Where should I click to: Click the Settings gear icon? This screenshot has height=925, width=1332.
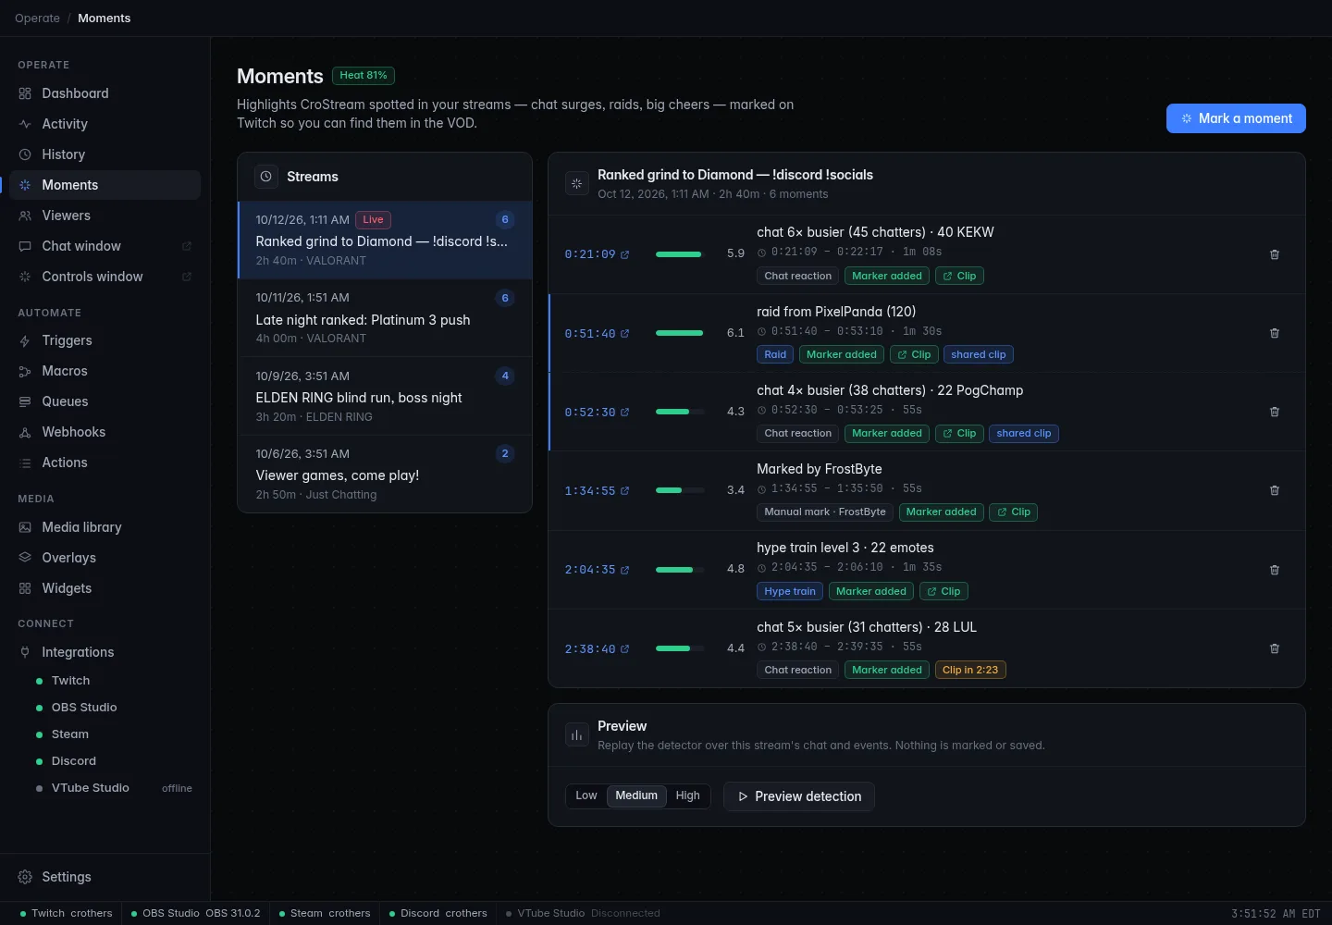[25, 877]
